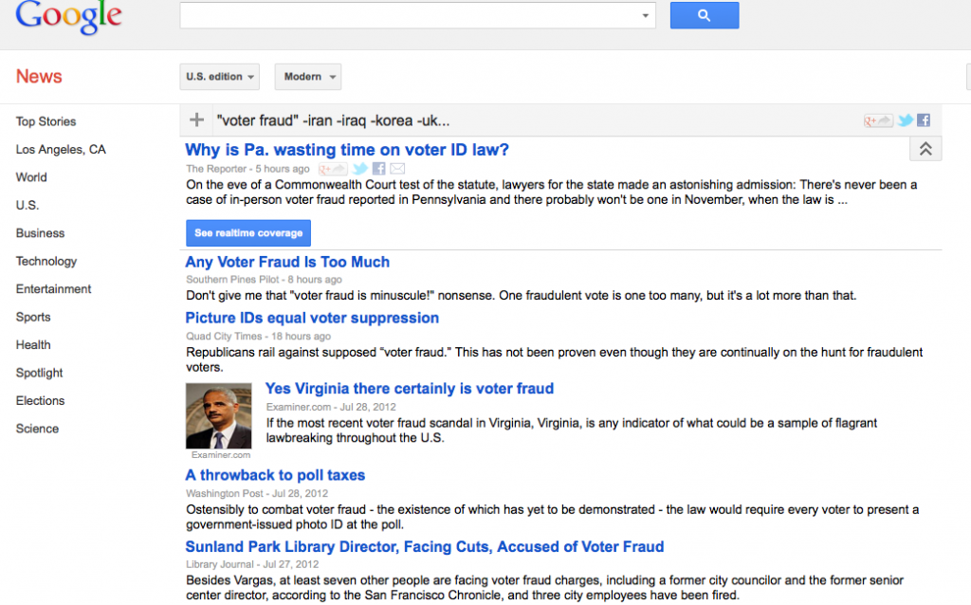Share section via Google+ icon in header bar
The height and width of the screenshot is (605, 971).
tap(878, 120)
